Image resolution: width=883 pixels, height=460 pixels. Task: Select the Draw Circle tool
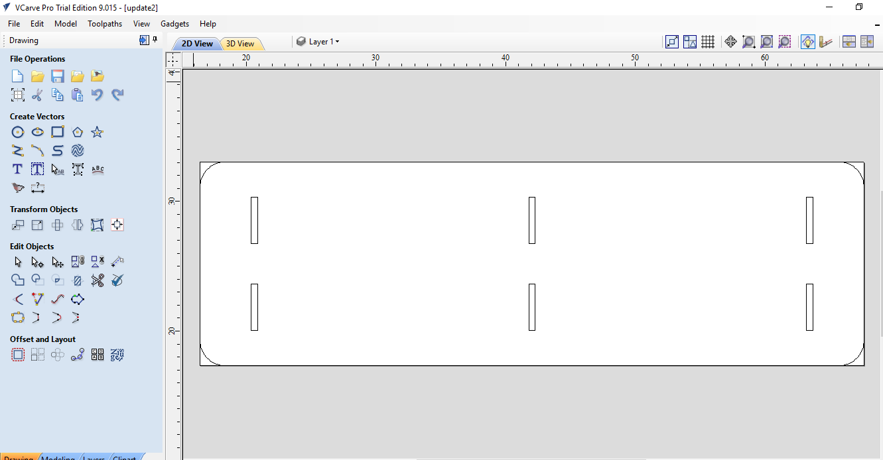tap(18, 132)
